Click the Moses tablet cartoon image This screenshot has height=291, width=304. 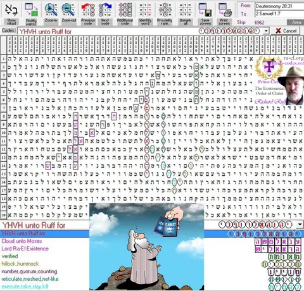(x=147, y=247)
